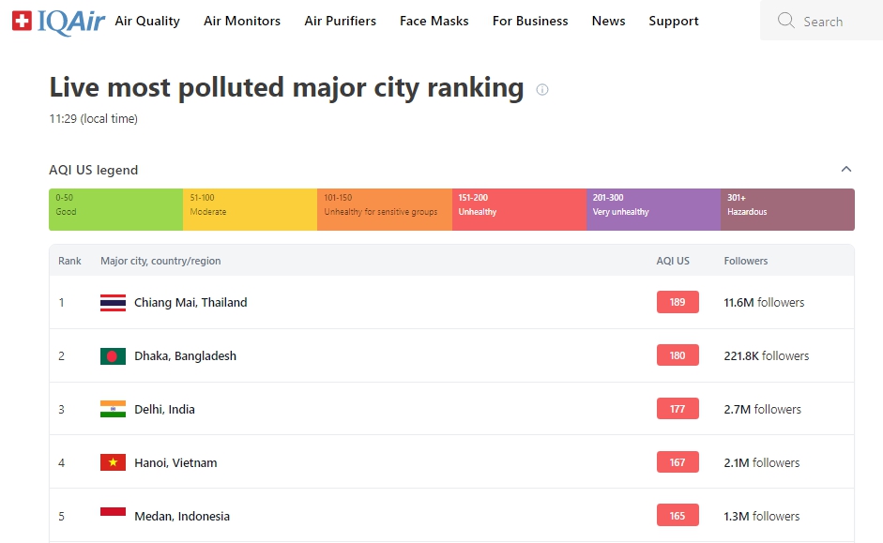Viewport: 883px width, 543px height.
Task: Collapse the AQI US legend
Action: click(x=845, y=170)
